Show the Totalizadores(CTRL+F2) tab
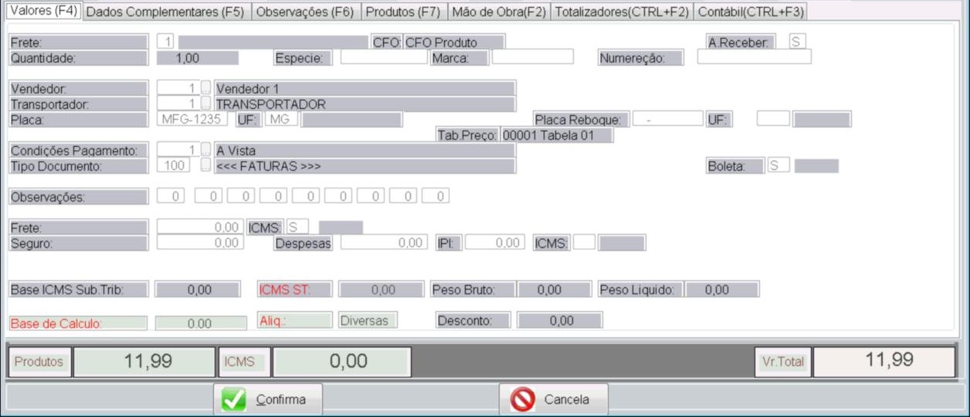 pos(622,12)
